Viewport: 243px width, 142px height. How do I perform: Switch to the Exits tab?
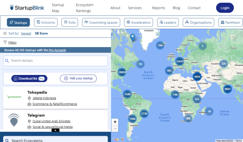tap(70, 22)
